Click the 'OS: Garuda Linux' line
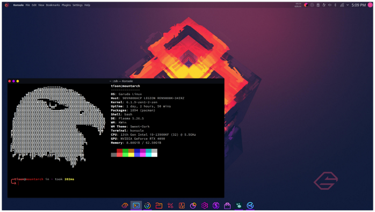Screen dimensions: 375x212 126,94
